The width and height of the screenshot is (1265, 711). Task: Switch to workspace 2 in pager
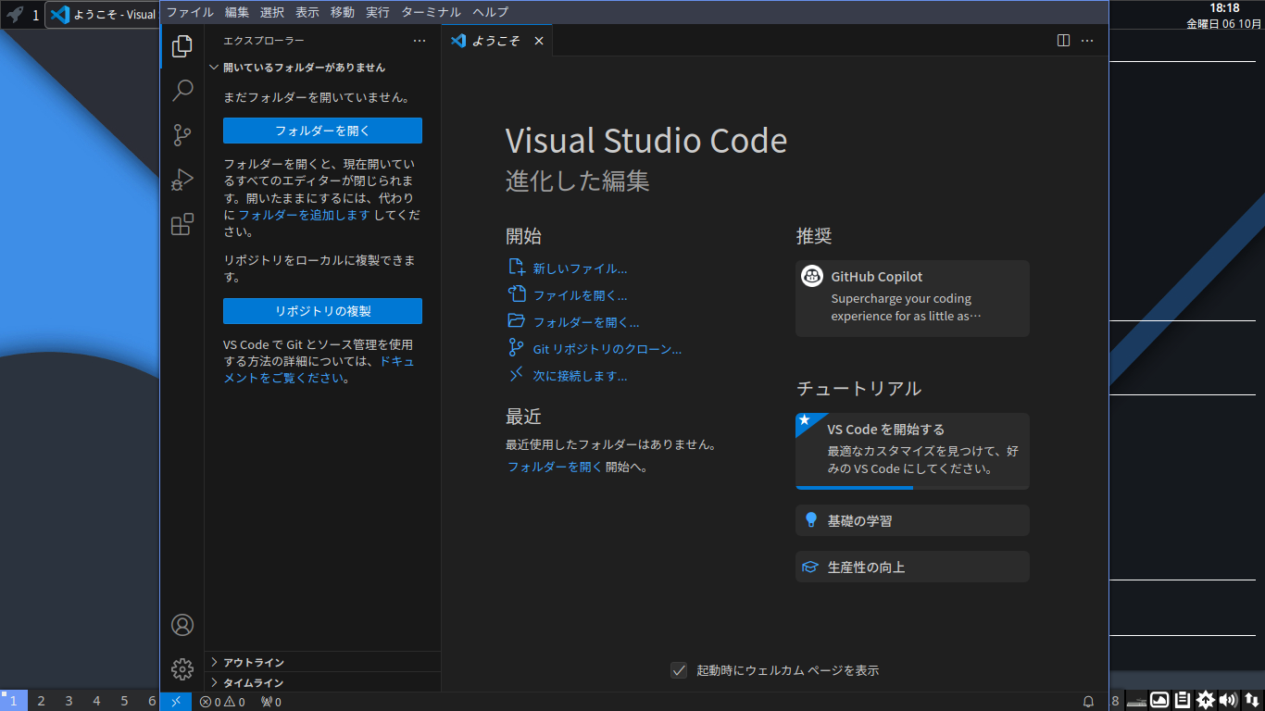tap(41, 701)
